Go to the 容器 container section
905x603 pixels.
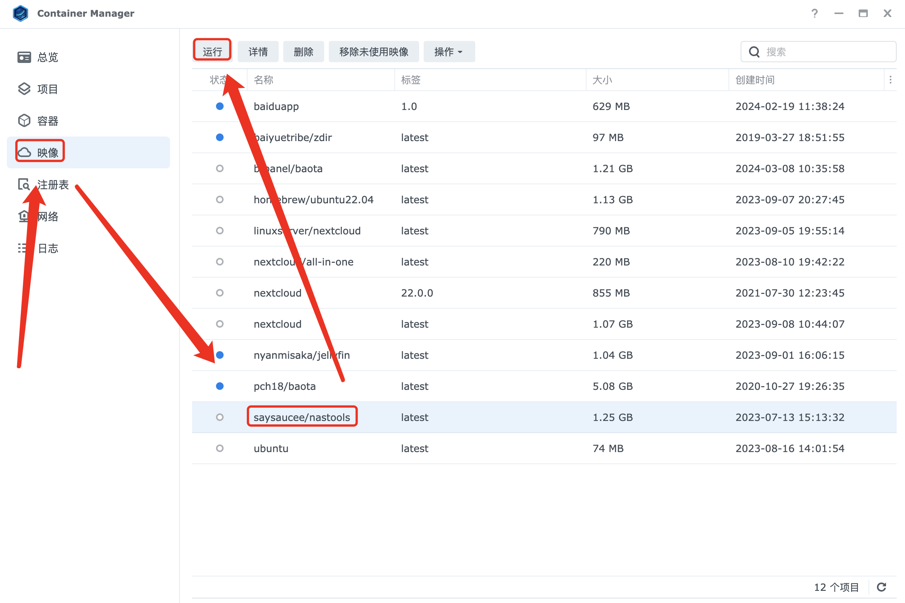point(88,121)
